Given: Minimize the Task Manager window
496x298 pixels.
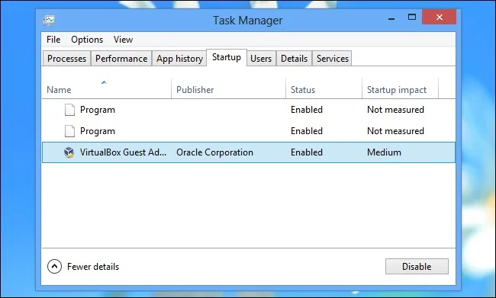Looking at the screenshot, I should tap(391, 18).
